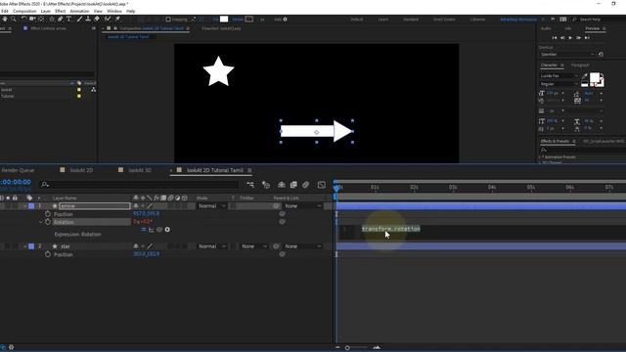Viewport: 626px width, 352px height.
Task: Toggle the star layer Position stopwatch
Action: 48,254
